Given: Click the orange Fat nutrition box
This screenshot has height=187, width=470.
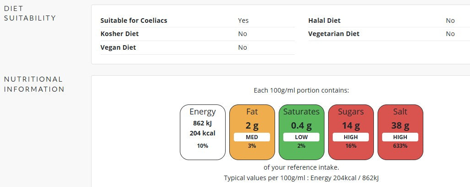Looking at the screenshot, I should point(252,132).
